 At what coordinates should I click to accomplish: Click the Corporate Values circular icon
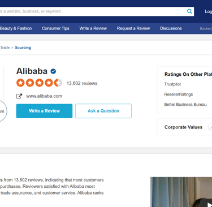210,127
